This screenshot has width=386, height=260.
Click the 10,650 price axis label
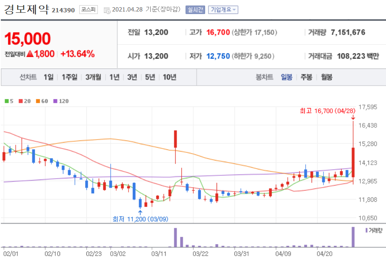(x=368, y=218)
